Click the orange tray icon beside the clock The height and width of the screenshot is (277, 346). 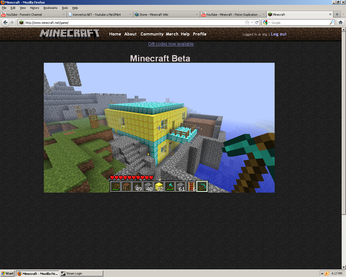pyautogui.click(x=327, y=273)
